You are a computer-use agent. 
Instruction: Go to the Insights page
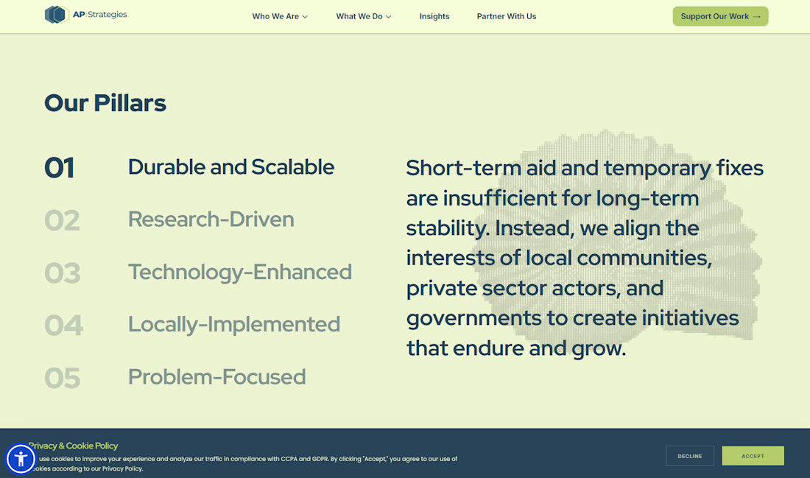[x=434, y=16]
